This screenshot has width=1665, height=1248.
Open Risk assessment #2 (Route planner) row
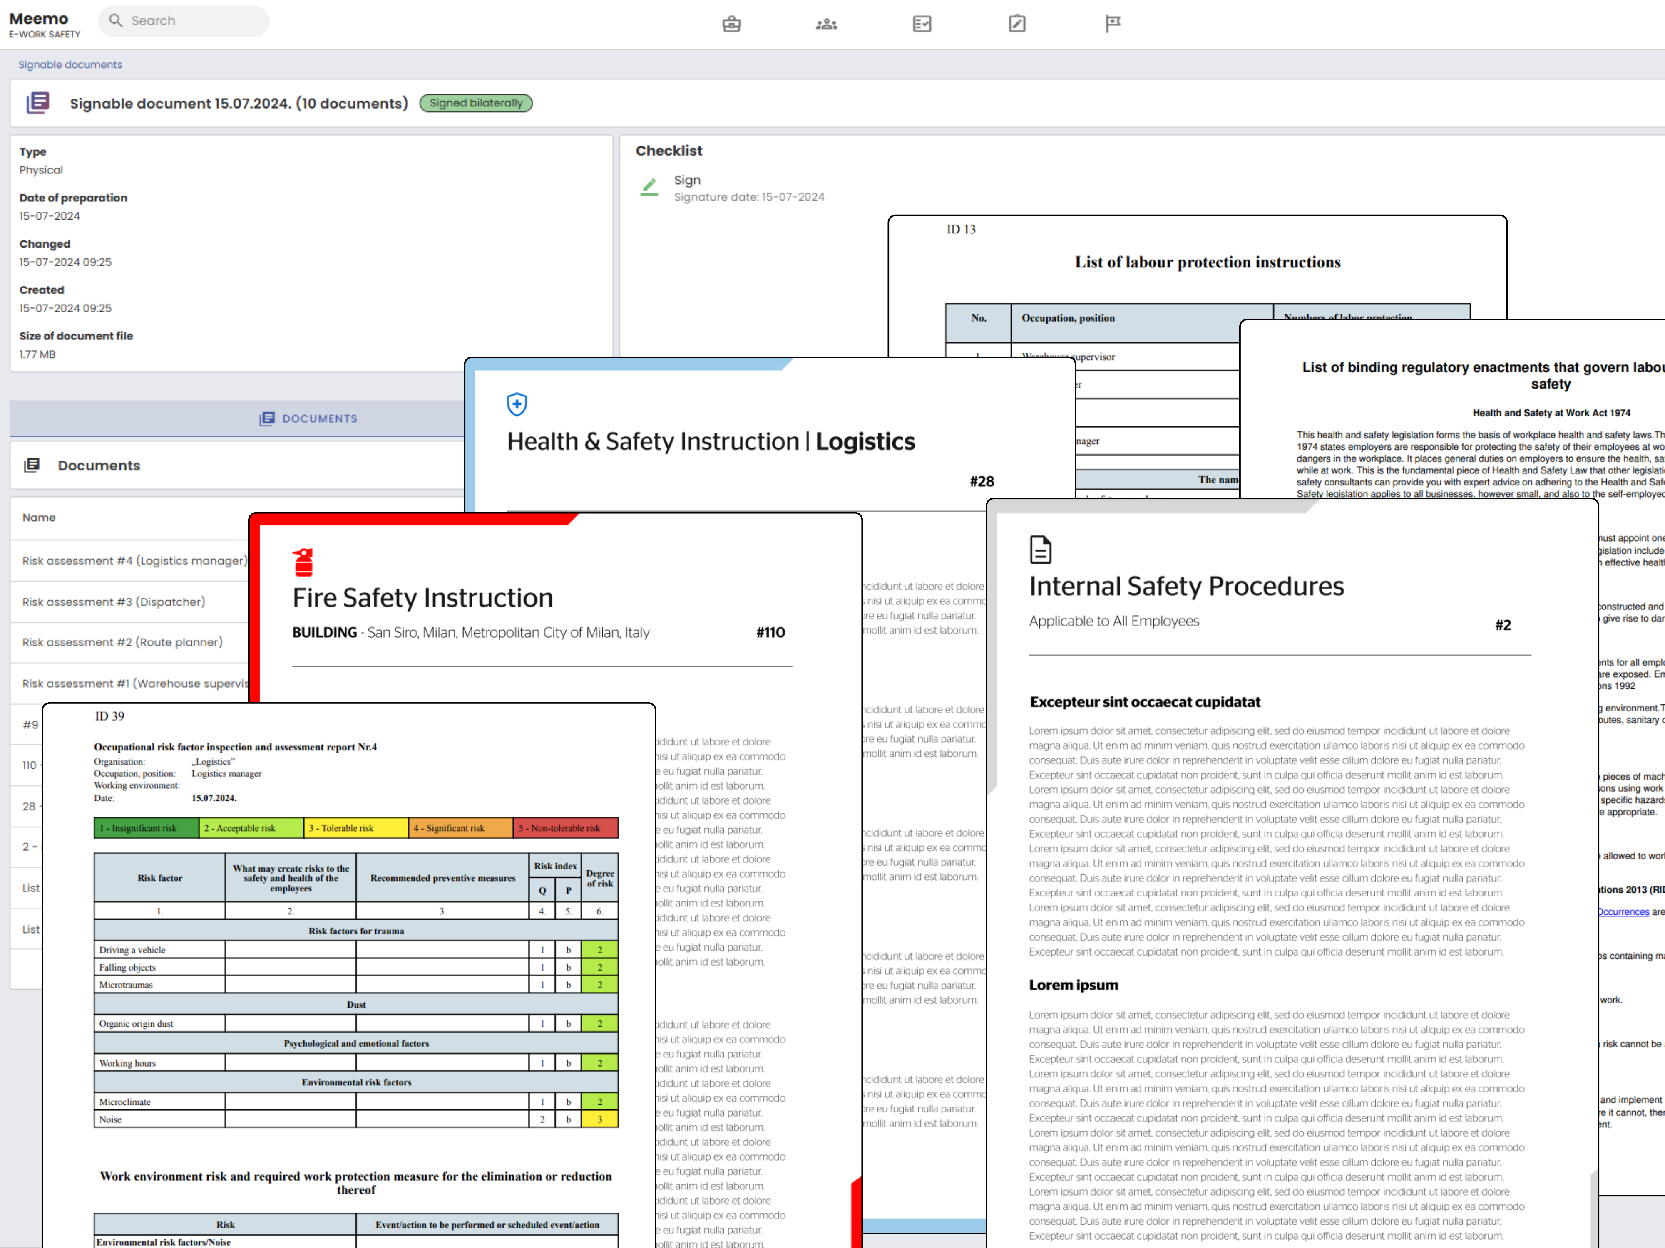pyautogui.click(x=123, y=642)
